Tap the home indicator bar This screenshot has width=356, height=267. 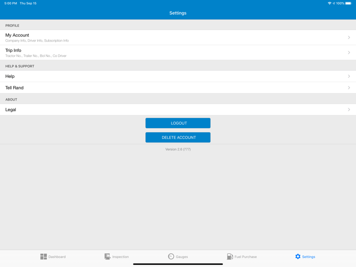178,264
